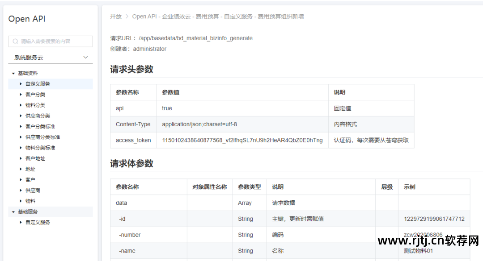Click the Array type cell
The width and height of the screenshot is (483, 261).
250,203
